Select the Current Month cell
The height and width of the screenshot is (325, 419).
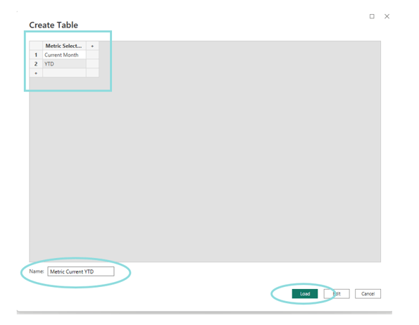[x=64, y=55]
